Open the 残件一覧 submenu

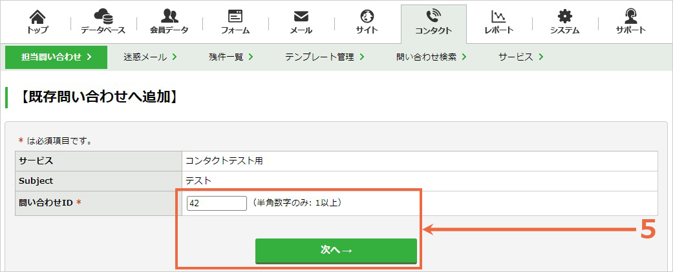click(x=231, y=57)
